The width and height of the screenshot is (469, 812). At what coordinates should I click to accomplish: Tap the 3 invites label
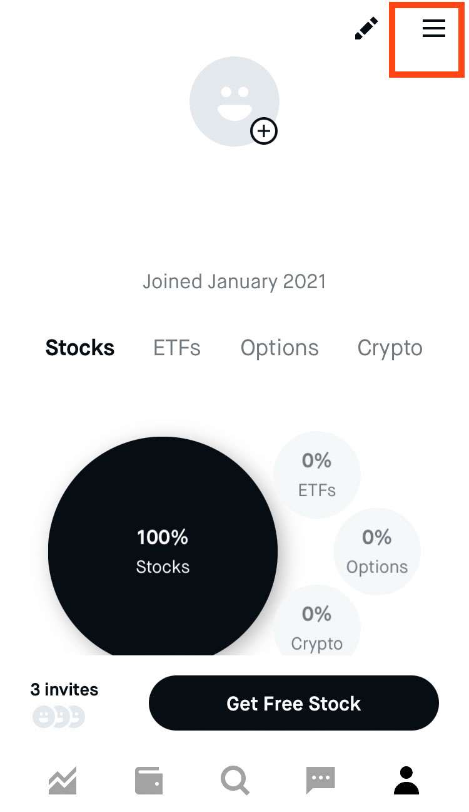pyautogui.click(x=64, y=690)
